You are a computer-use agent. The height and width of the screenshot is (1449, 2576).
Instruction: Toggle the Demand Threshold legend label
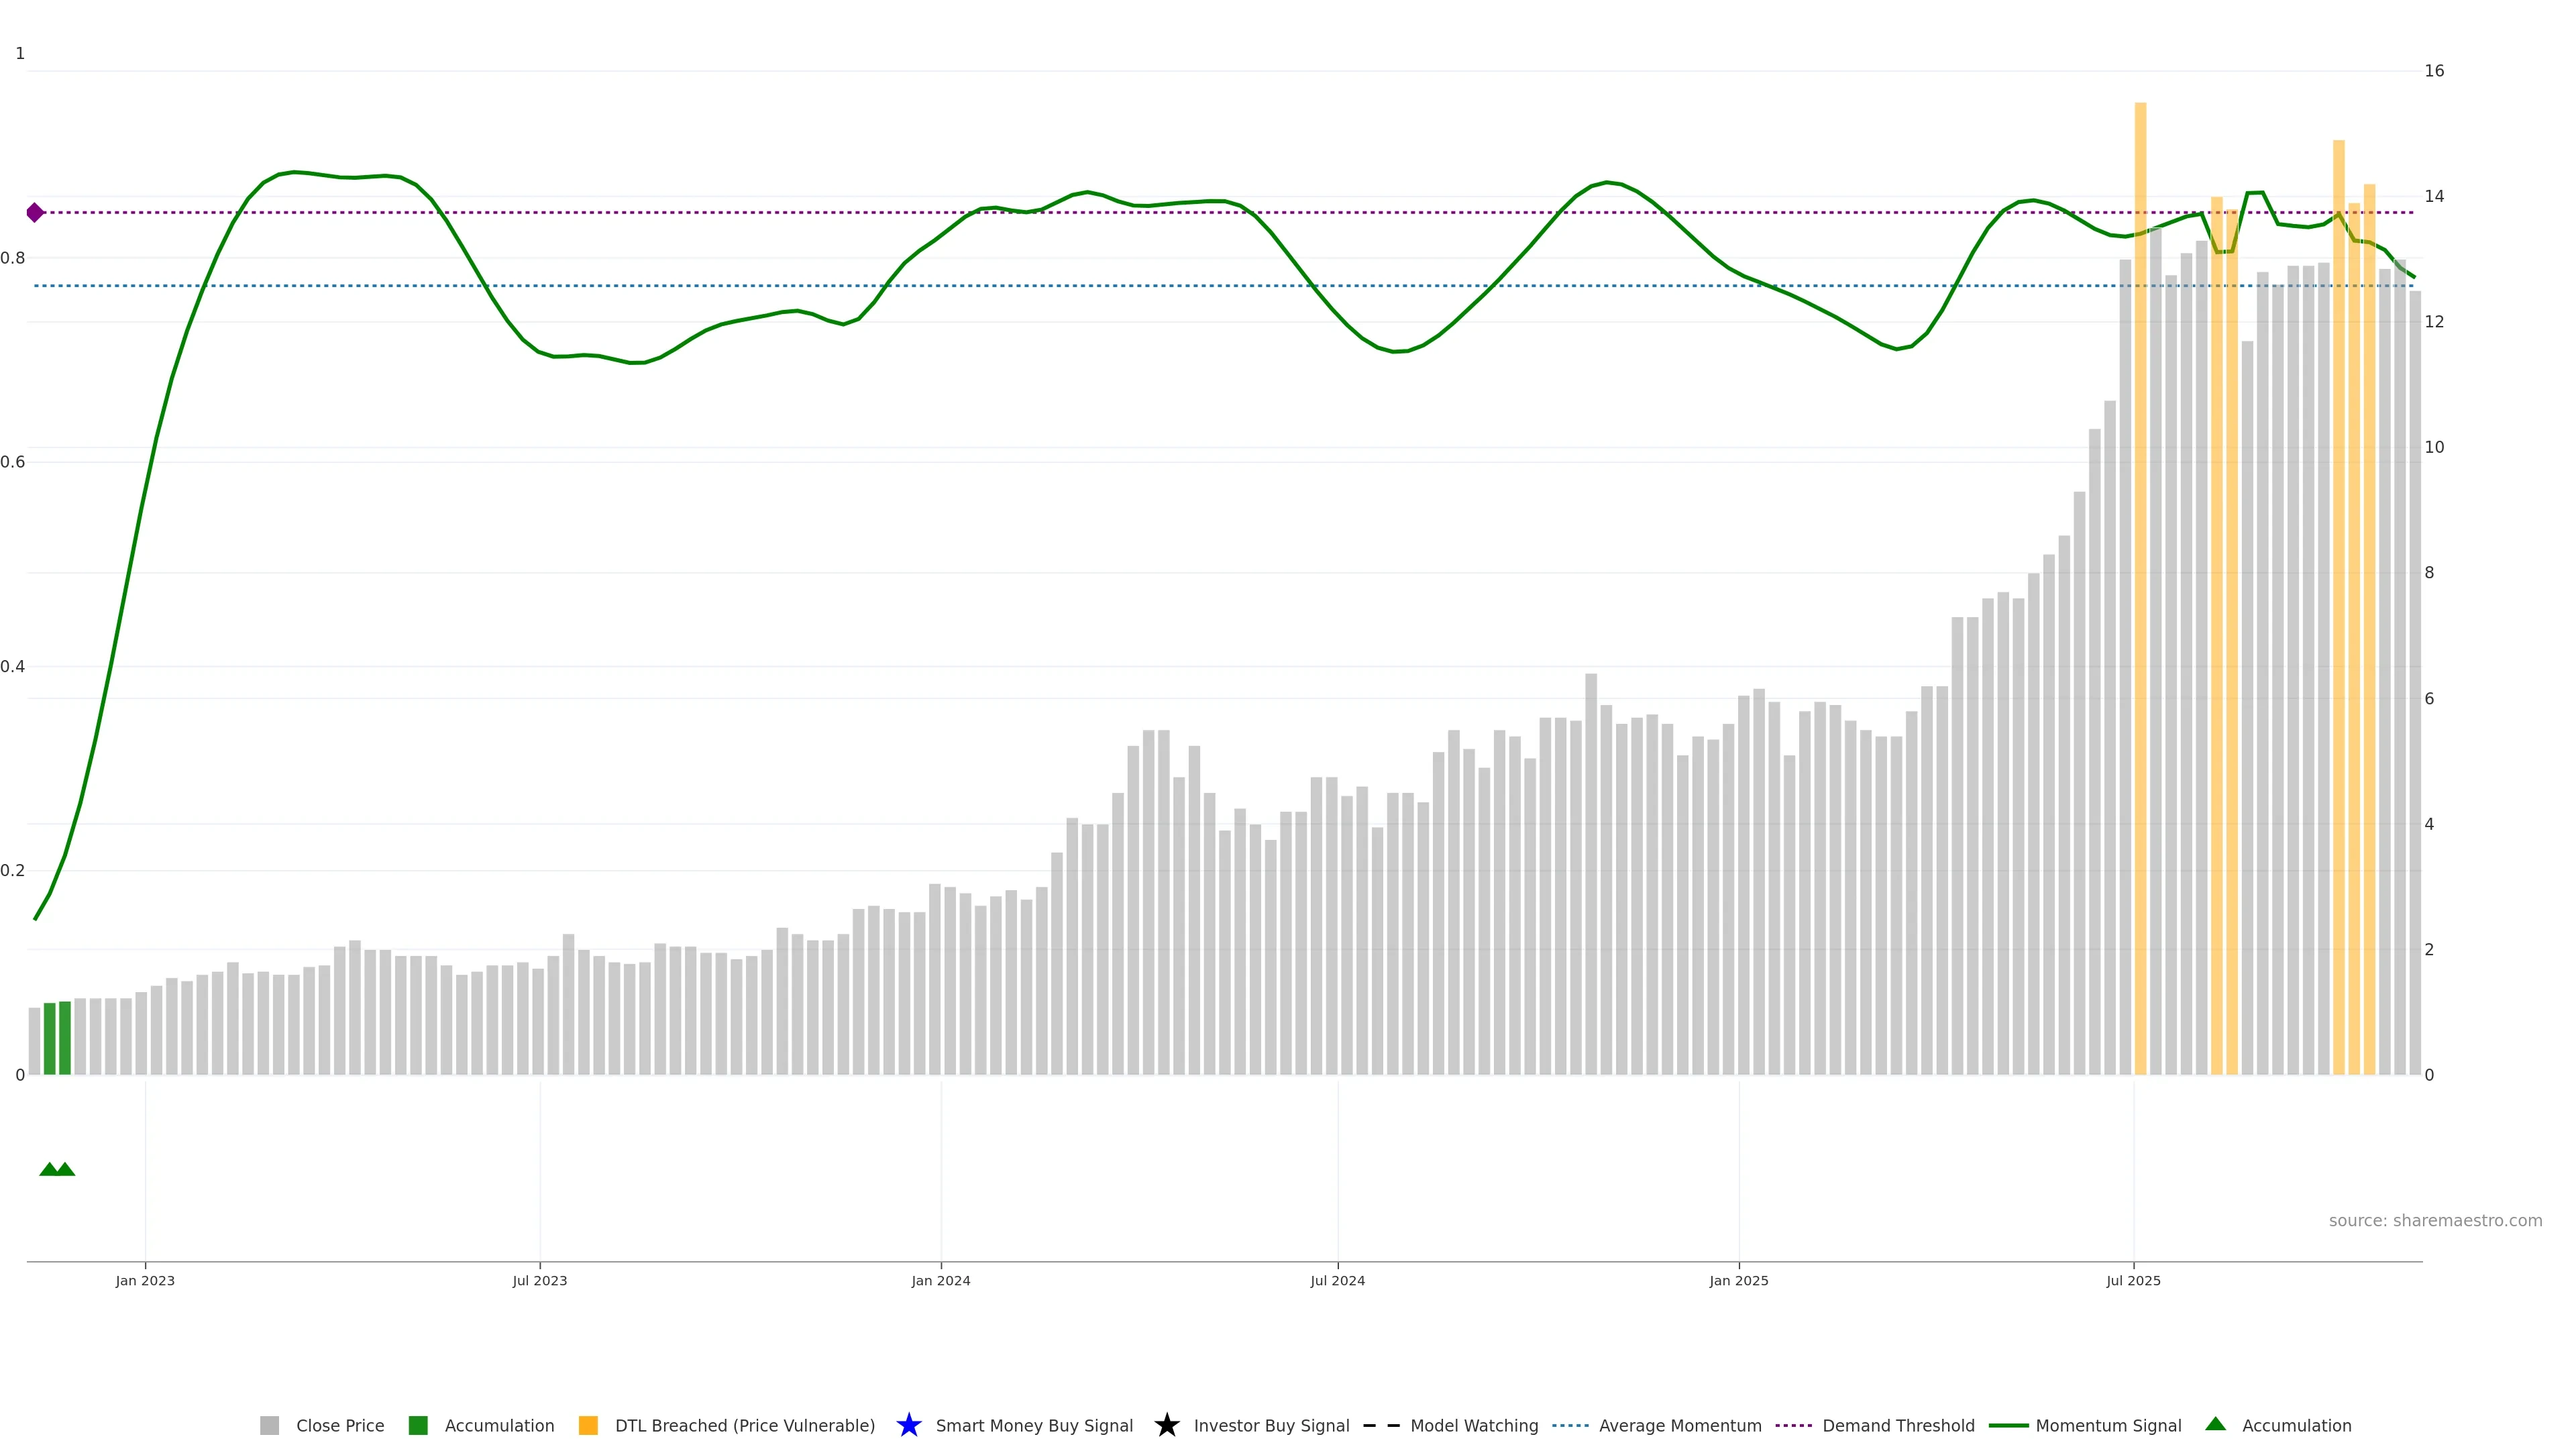coord(1898,1425)
